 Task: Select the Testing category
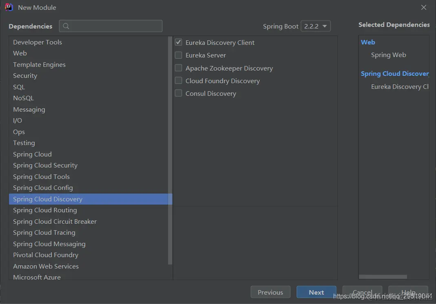pos(89,143)
